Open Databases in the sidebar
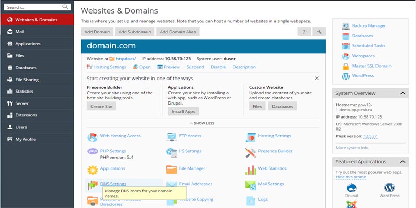This screenshot has height=208, width=416. pos(37,68)
